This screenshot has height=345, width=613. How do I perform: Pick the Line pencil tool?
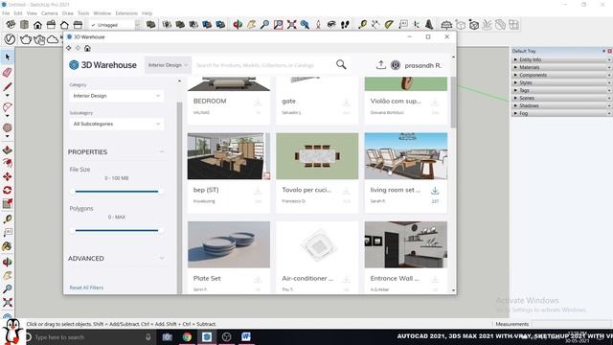[8, 87]
